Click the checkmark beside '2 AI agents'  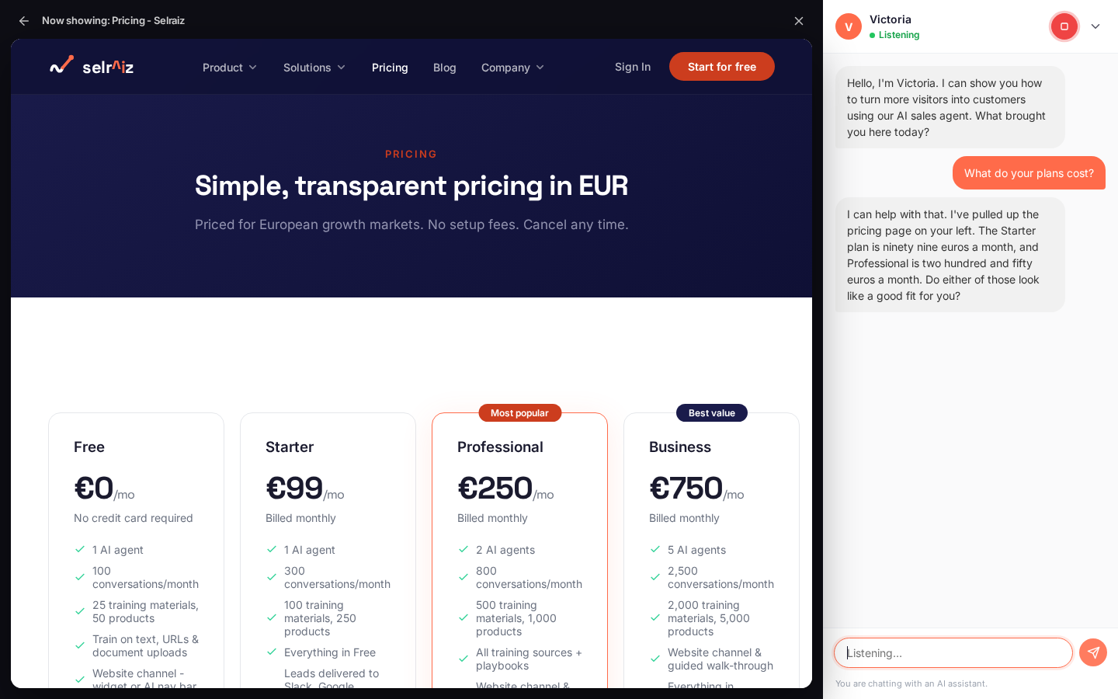click(464, 549)
